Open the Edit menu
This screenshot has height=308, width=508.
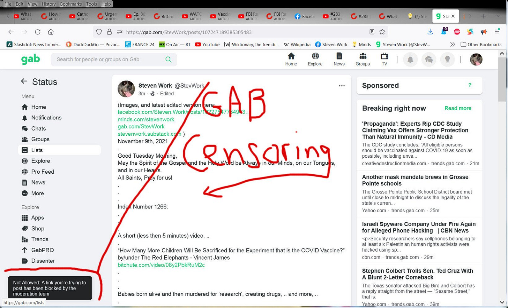click(x=20, y=4)
